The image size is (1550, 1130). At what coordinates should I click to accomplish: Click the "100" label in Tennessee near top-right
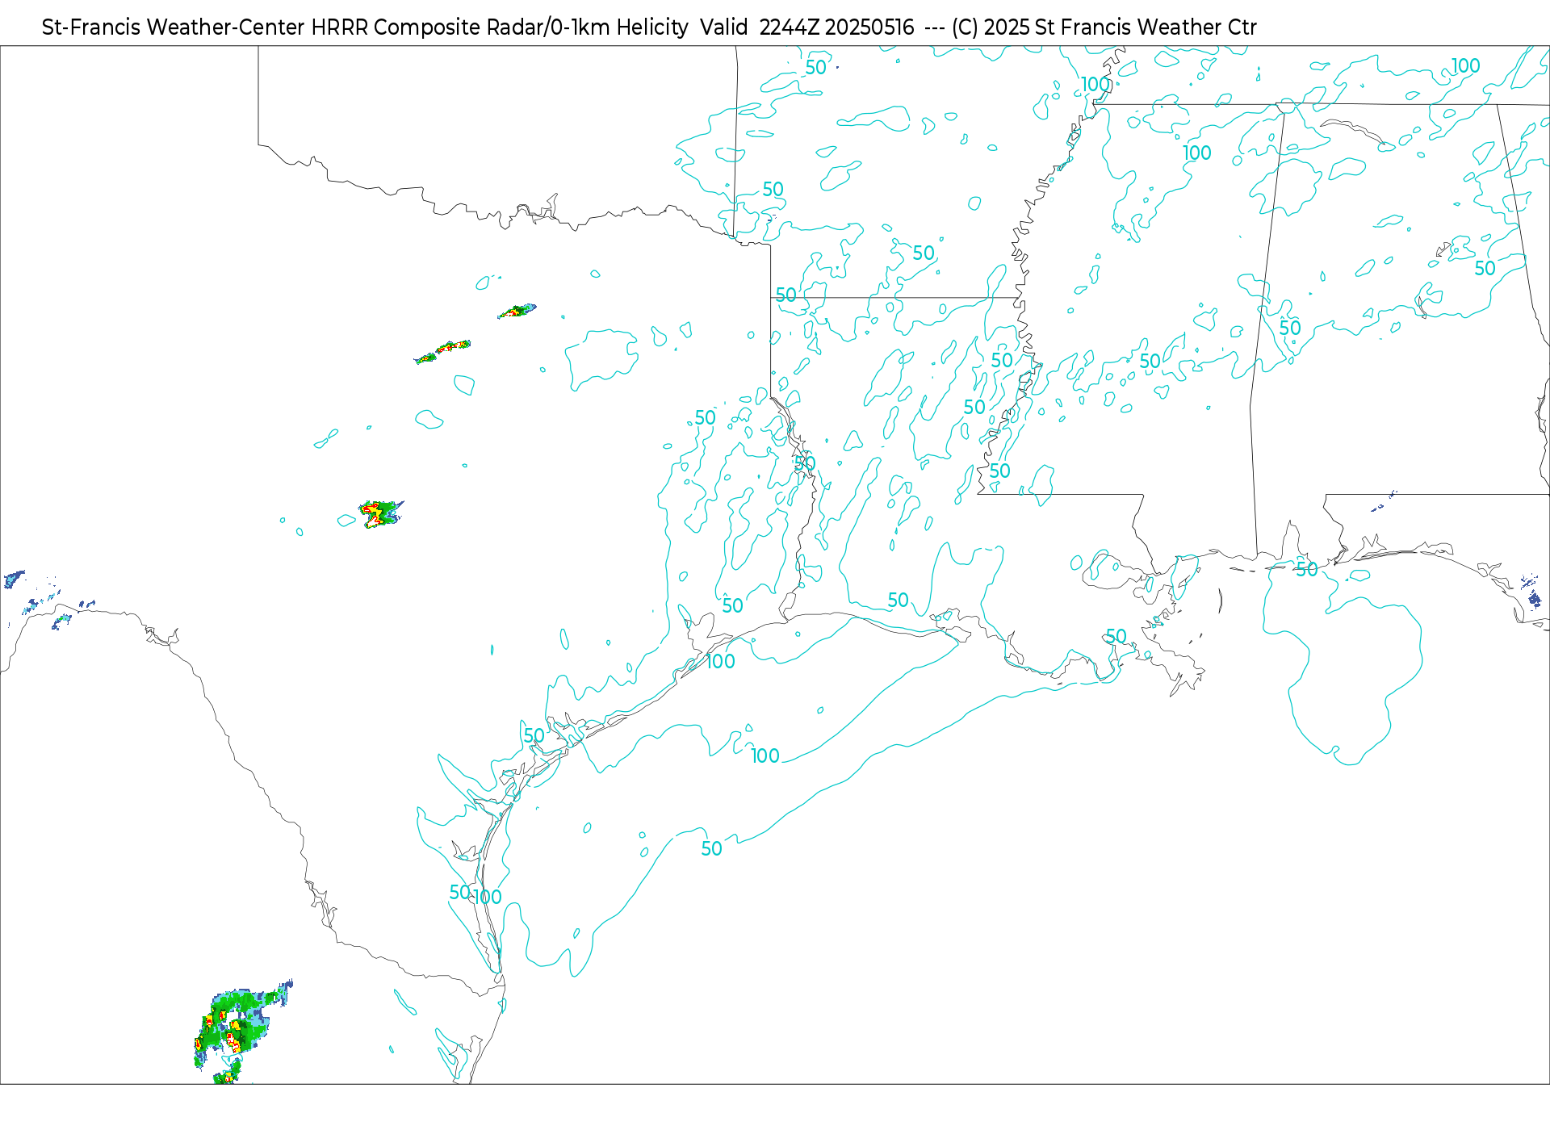(1466, 65)
